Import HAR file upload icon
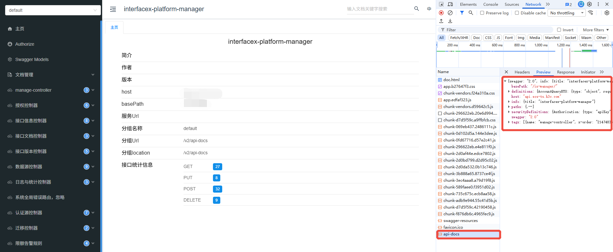 pos(441,21)
